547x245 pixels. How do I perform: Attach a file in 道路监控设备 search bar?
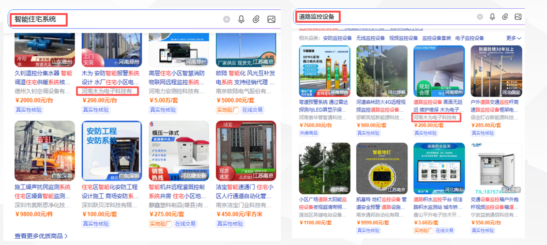pyautogui.click(x=505, y=16)
